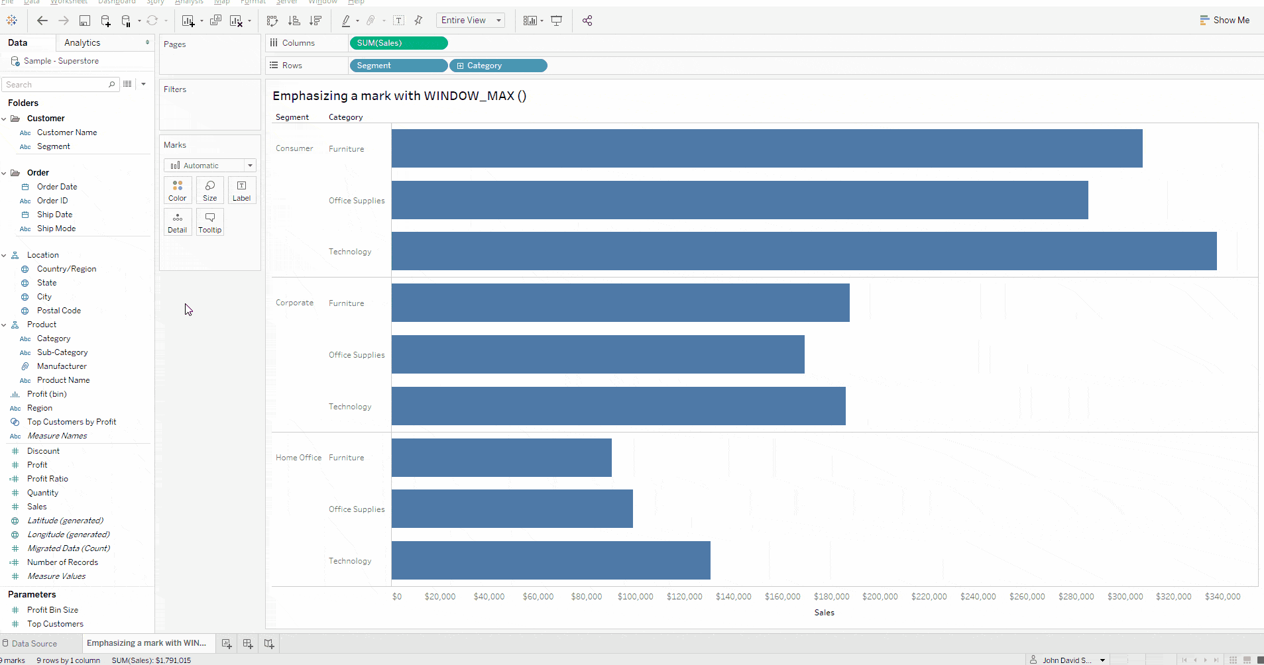1264x665 pixels.
Task: Open the Tooltip mark card
Action: (x=210, y=222)
